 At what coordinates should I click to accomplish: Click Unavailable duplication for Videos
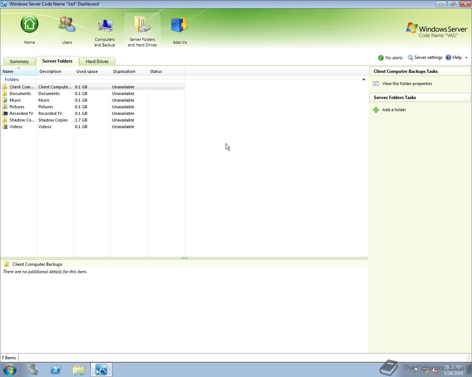[123, 127]
